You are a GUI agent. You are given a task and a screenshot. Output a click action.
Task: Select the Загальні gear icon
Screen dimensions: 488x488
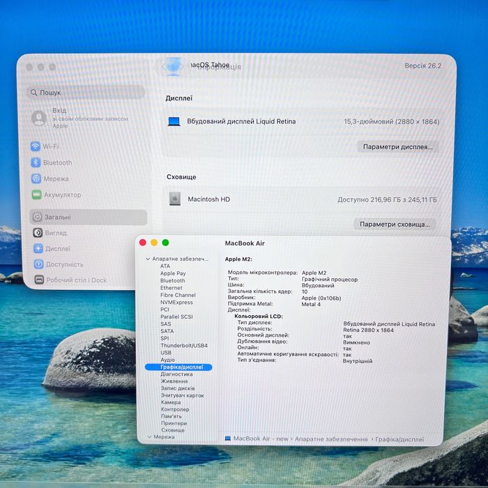click(x=38, y=217)
